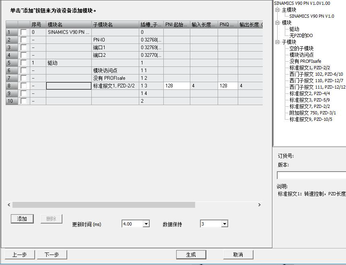Select 标准报文7, PZD-2/2 tree item
Viewport: 346px width, 265px height.
coord(310,106)
